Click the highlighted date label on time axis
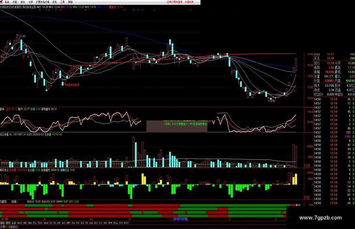 tap(180, 219)
